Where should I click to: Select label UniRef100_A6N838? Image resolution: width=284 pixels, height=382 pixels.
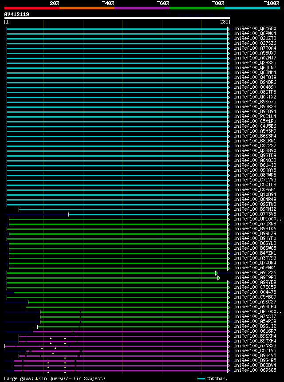[x=255, y=160]
